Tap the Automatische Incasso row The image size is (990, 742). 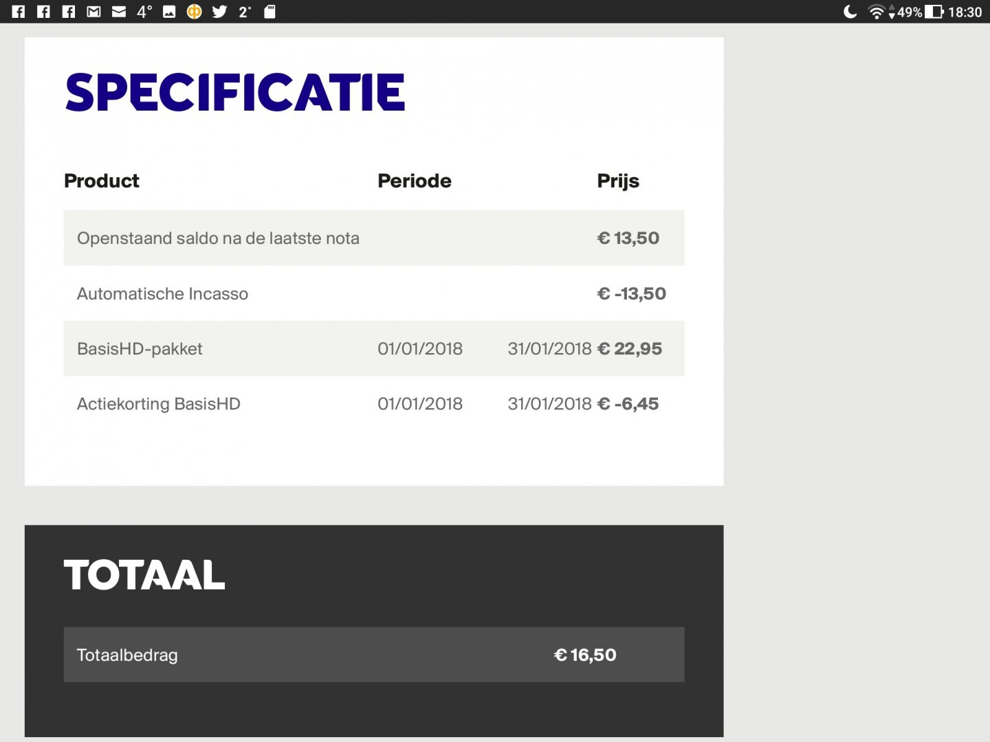click(162, 294)
